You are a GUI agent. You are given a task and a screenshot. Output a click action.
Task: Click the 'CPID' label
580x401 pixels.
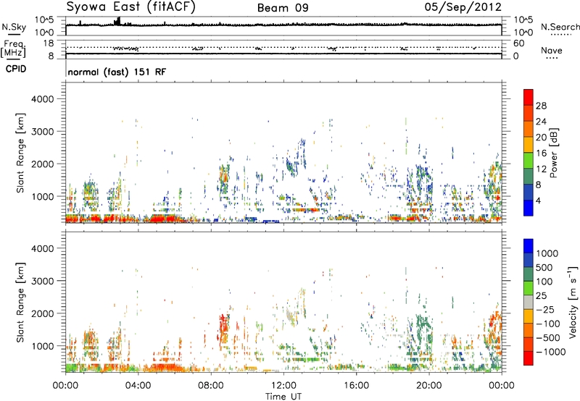point(16,69)
